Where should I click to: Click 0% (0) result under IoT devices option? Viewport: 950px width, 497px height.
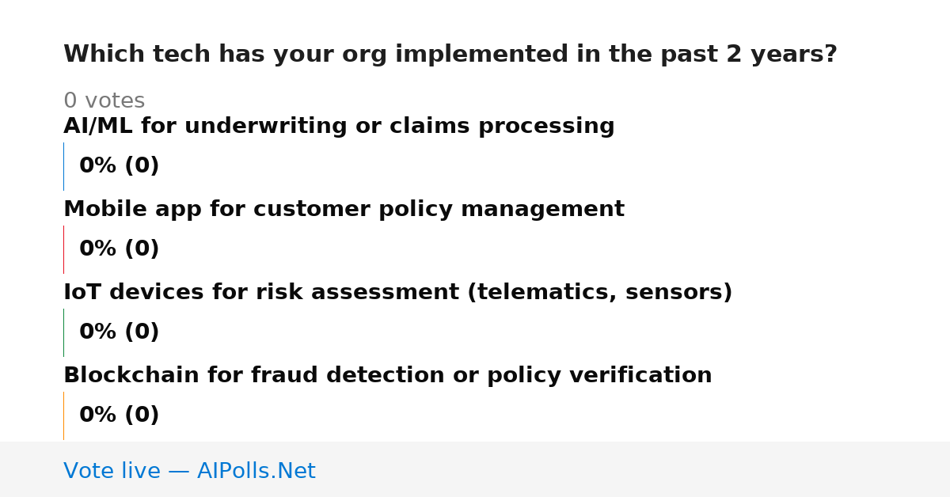(x=119, y=332)
